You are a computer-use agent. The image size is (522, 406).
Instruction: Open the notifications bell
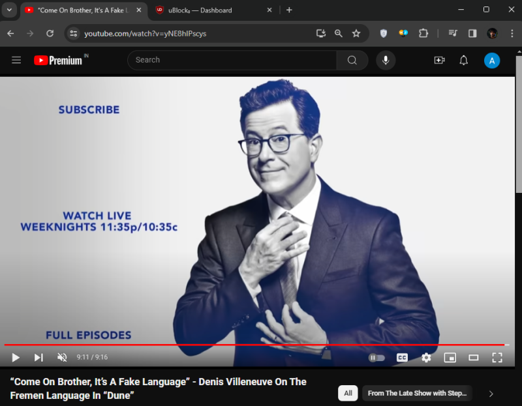tap(464, 60)
